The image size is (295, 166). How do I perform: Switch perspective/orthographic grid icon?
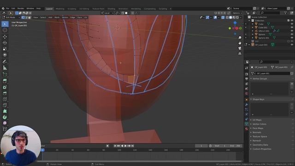coord(240,53)
